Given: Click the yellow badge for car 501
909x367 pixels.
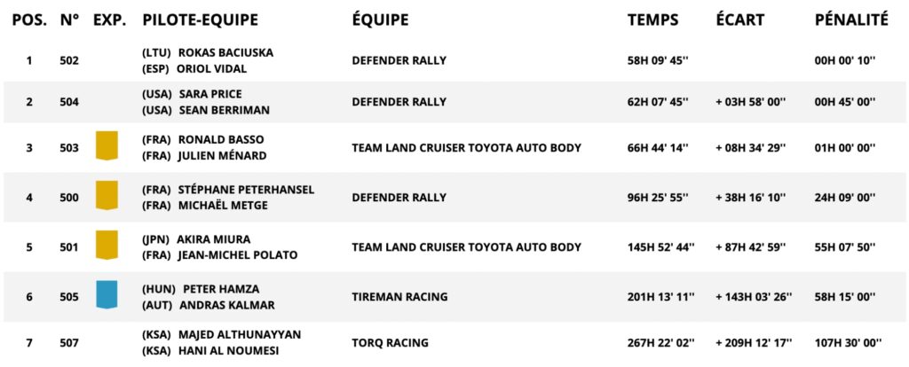Looking at the screenshot, I should click(x=107, y=245).
